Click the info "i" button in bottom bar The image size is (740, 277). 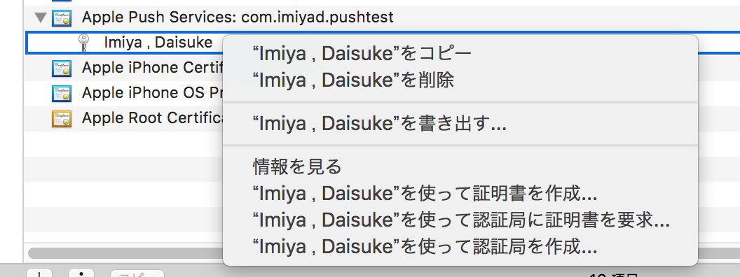(x=81, y=274)
